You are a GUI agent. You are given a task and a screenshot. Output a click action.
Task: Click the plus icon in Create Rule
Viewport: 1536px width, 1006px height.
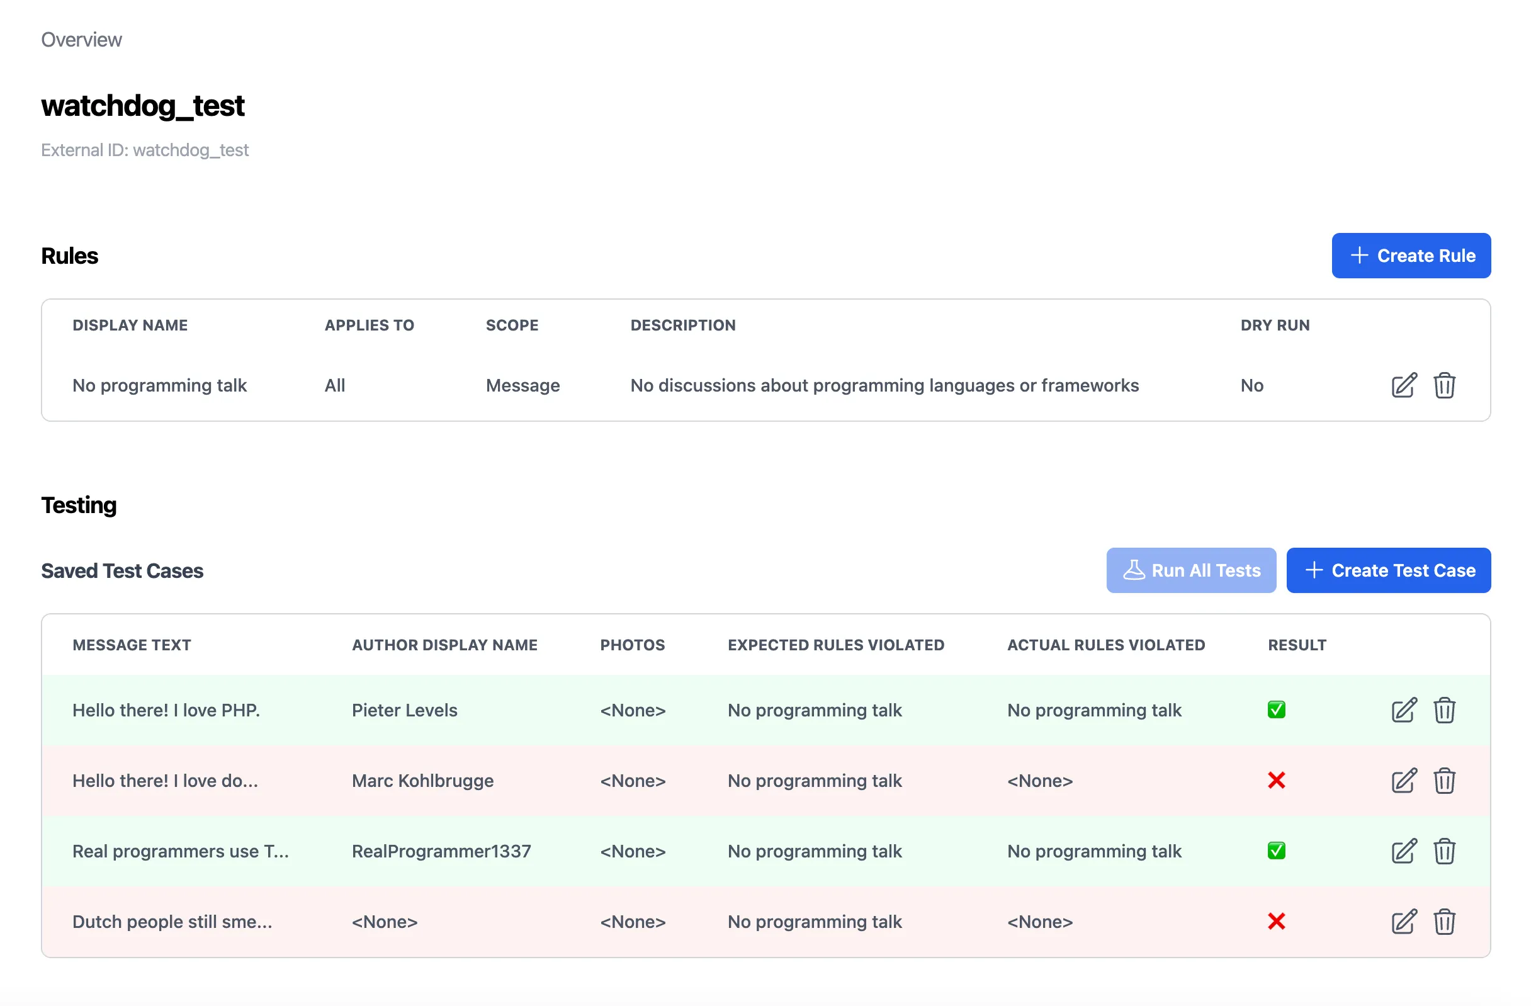(x=1360, y=256)
